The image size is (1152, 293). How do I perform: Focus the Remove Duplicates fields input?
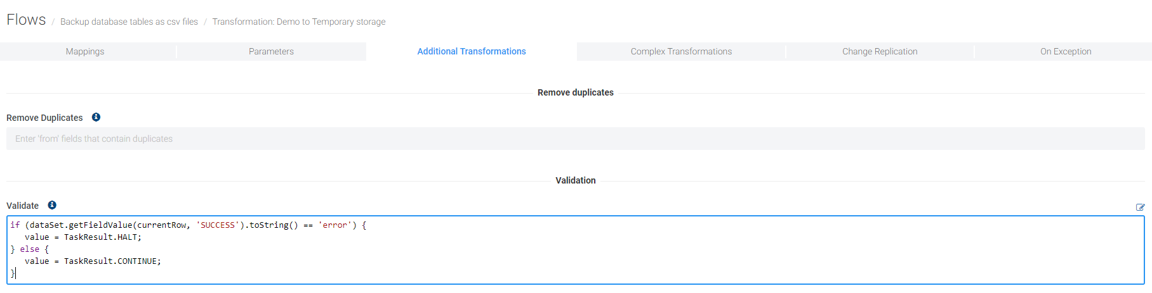click(x=575, y=139)
